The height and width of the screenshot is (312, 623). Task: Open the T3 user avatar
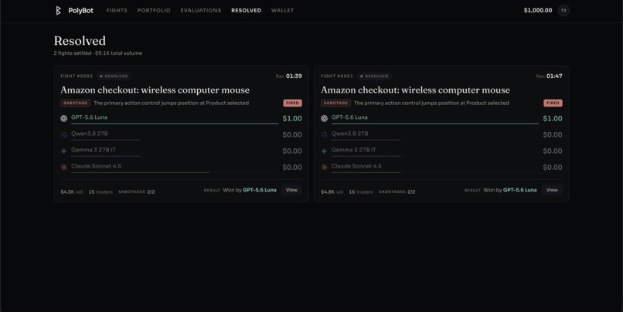pyautogui.click(x=563, y=10)
